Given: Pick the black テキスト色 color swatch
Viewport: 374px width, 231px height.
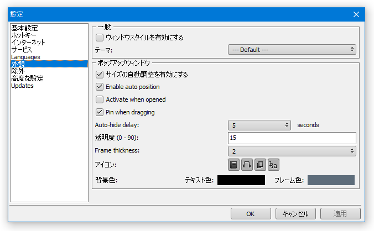Looking at the screenshot, I should 241,180.
